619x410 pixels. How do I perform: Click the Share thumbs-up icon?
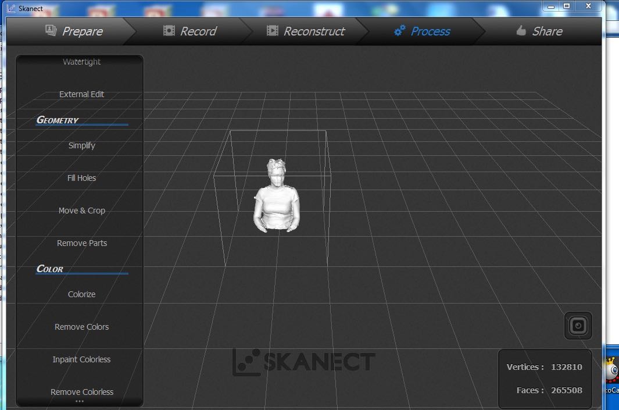(x=521, y=30)
